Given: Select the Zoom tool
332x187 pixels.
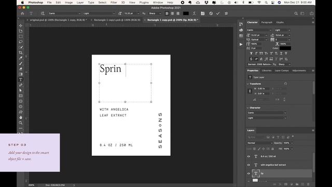Looking at the screenshot, I should point(21,123).
